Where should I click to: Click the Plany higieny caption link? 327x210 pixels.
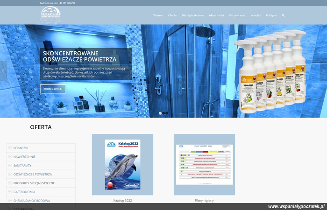[x=204, y=200]
